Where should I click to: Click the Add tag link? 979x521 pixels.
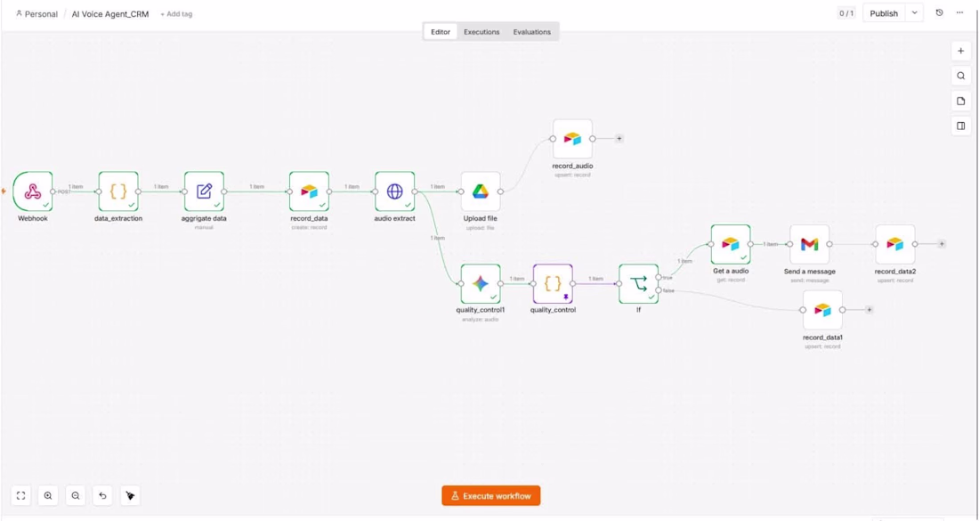click(176, 13)
